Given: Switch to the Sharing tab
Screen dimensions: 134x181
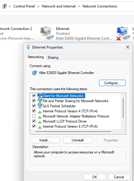Looking at the screenshot, I should pos(53,57).
